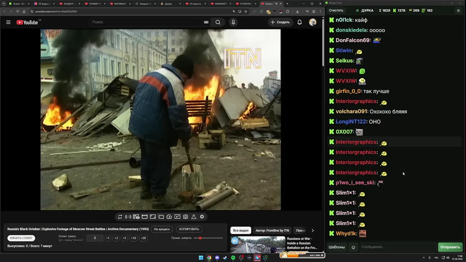Viewport: 466px width, 262px height.
Task: Click Очистить in Merged Chat
Action: tap(336, 11)
